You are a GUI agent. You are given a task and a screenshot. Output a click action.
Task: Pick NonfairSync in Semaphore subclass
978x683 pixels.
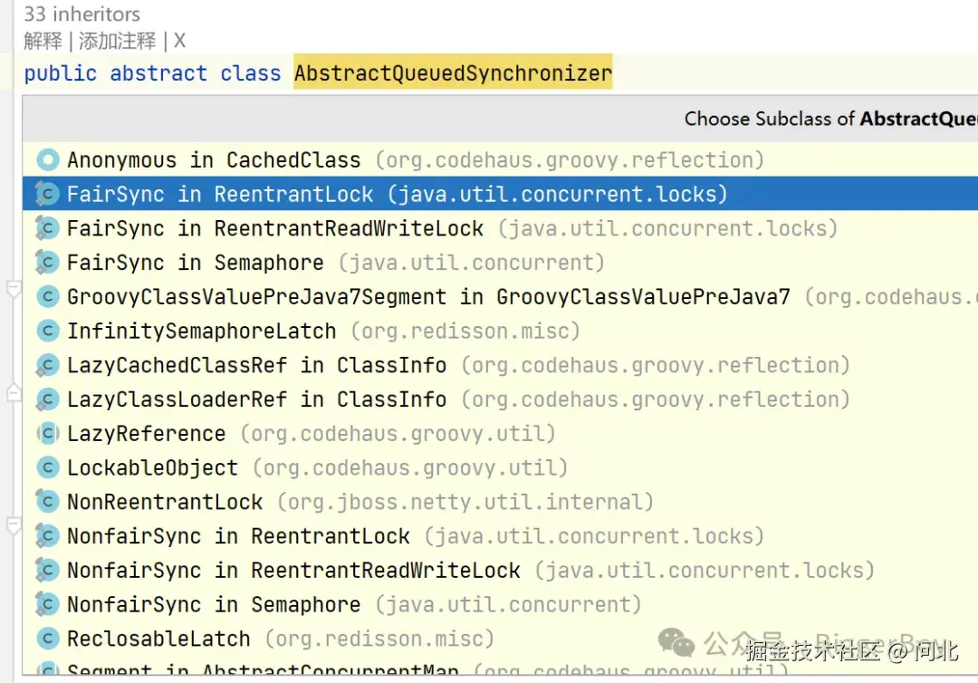coord(500,604)
